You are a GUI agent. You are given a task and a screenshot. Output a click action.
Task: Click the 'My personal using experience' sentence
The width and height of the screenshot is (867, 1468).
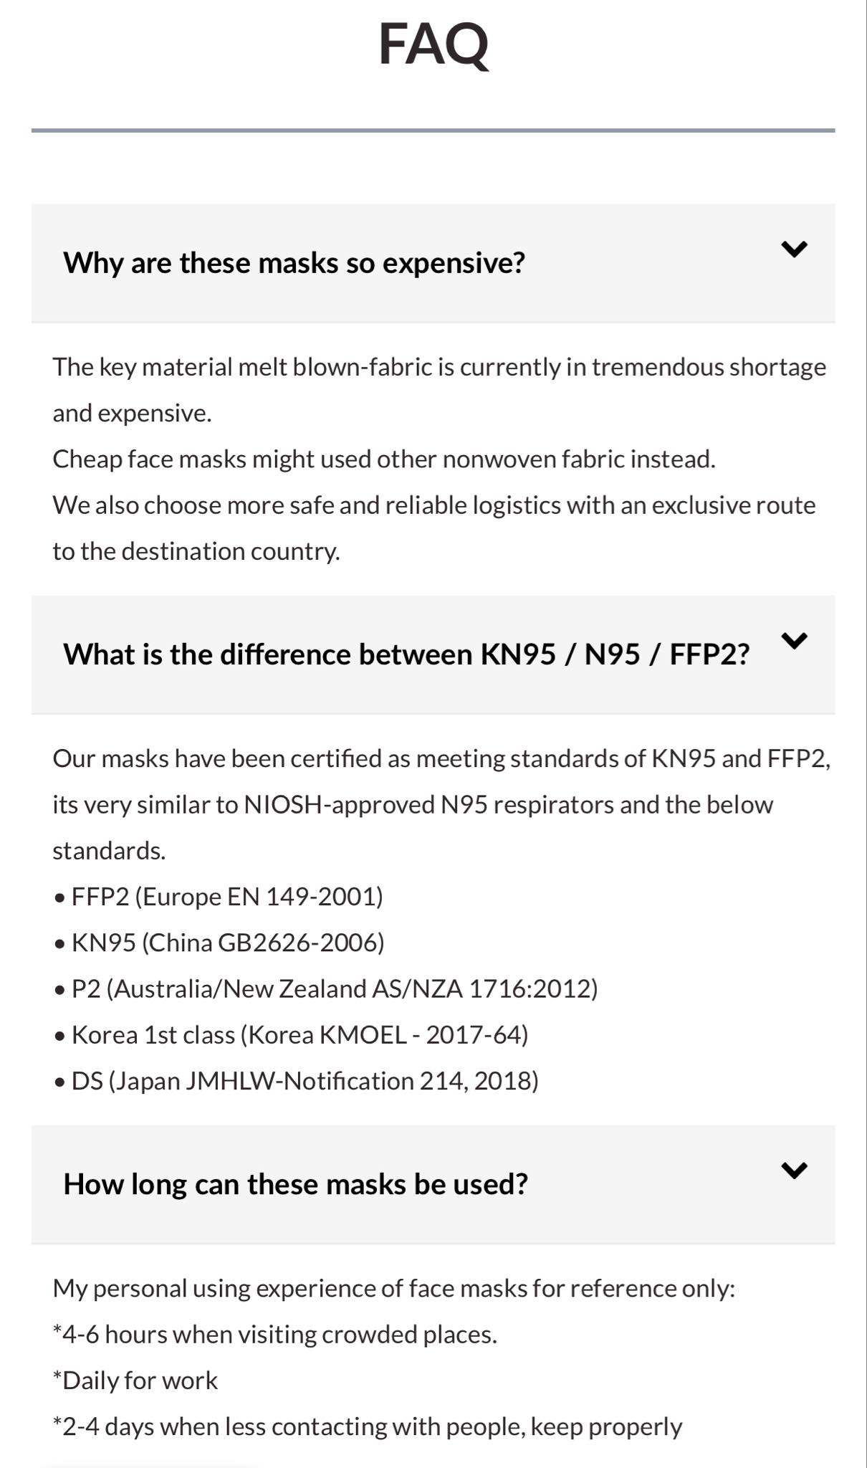[394, 1288]
